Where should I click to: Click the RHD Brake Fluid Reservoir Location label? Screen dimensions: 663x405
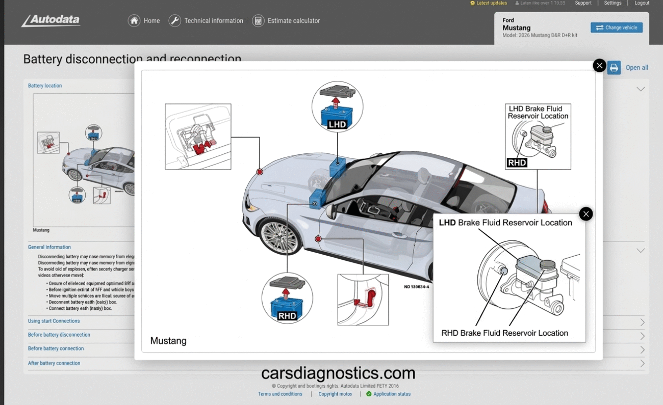tap(505, 333)
